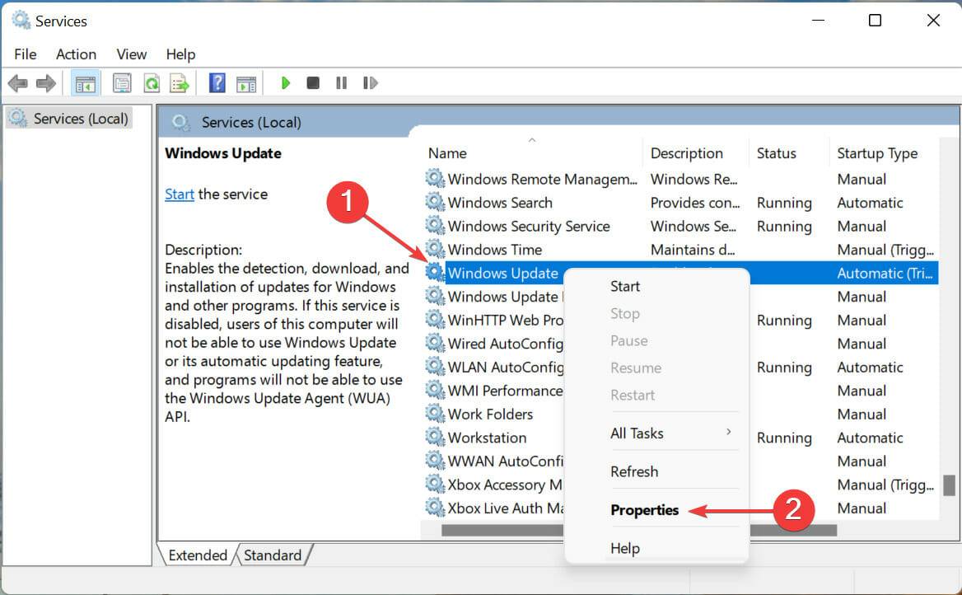Image resolution: width=962 pixels, height=595 pixels.
Task: Switch to the Standard tab at the bottom
Action: point(274,555)
